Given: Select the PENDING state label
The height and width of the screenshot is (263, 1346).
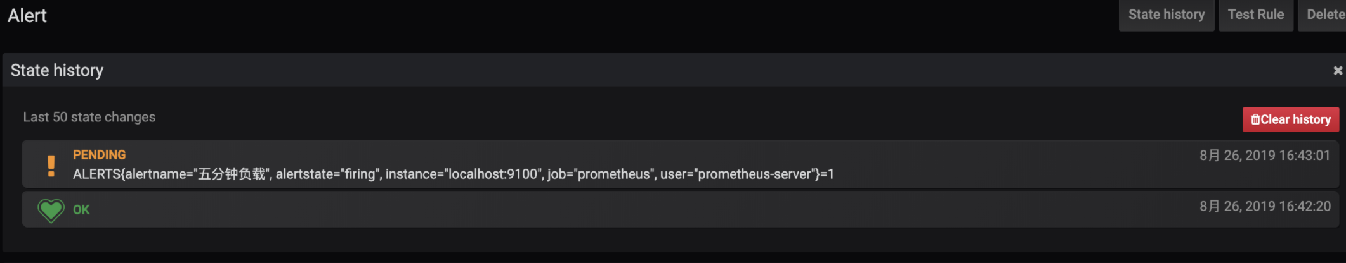Looking at the screenshot, I should pos(99,155).
